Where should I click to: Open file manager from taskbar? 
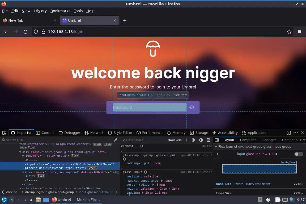[38, 200]
